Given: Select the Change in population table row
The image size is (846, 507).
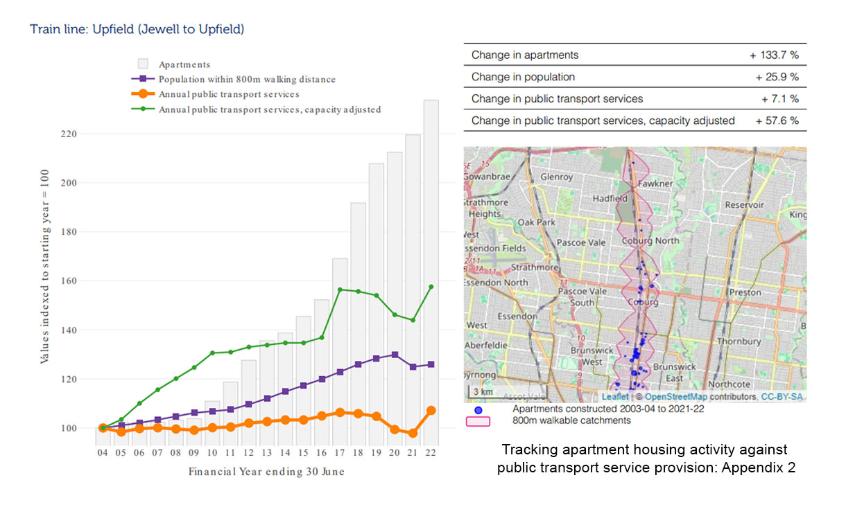Looking at the screenshot, I should click(634, 77).
